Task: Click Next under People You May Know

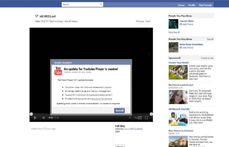Action: coord(171,32)
